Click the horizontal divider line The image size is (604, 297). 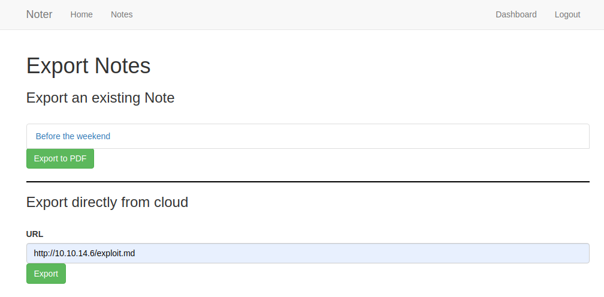point(308,182)
